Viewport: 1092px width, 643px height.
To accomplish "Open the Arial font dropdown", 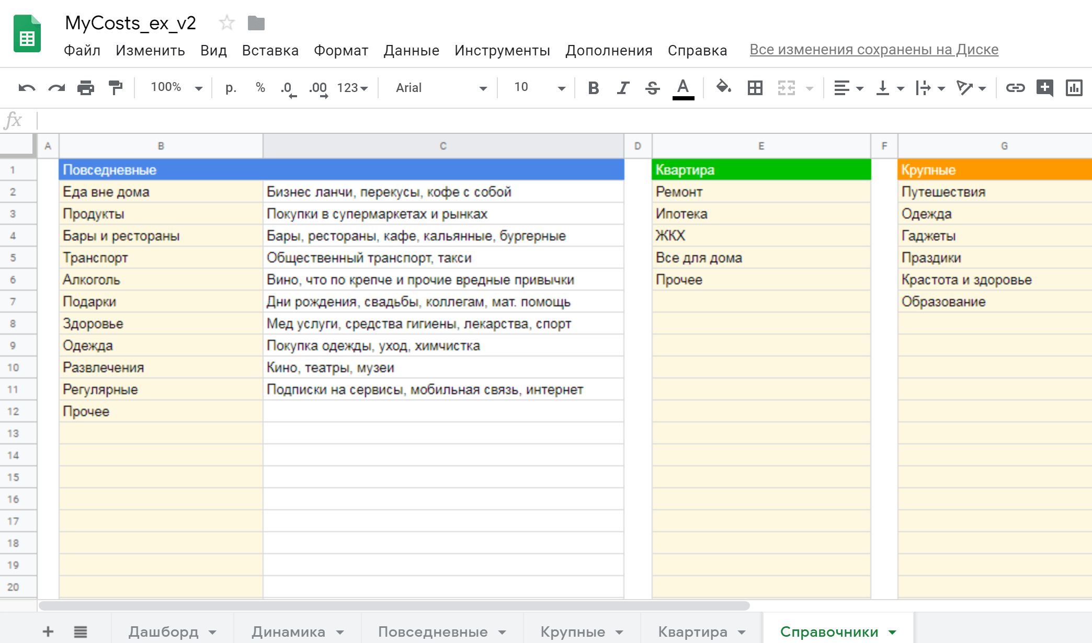I will click(x=441, y=88).
